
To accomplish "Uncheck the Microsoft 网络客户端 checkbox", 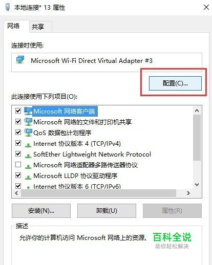I will pyautogui.click(x=18, y=111).
